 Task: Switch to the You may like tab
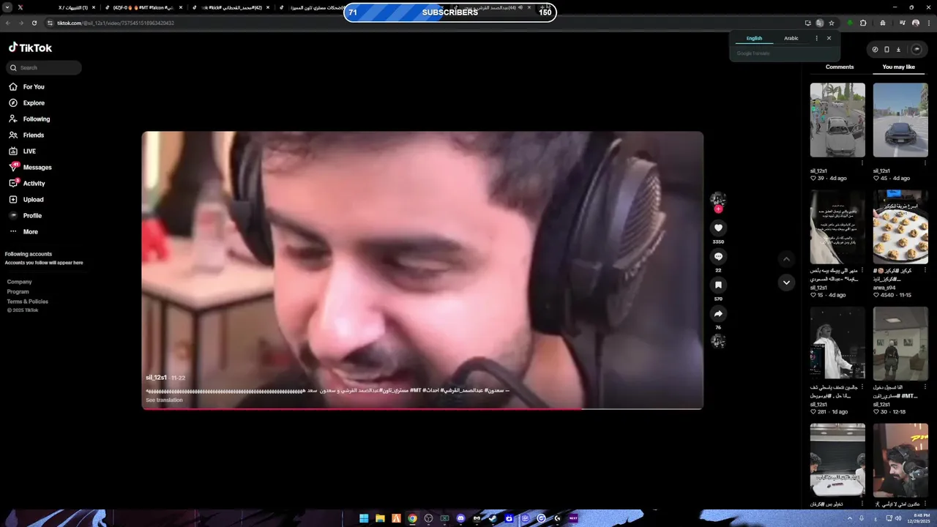coord(898,67)
